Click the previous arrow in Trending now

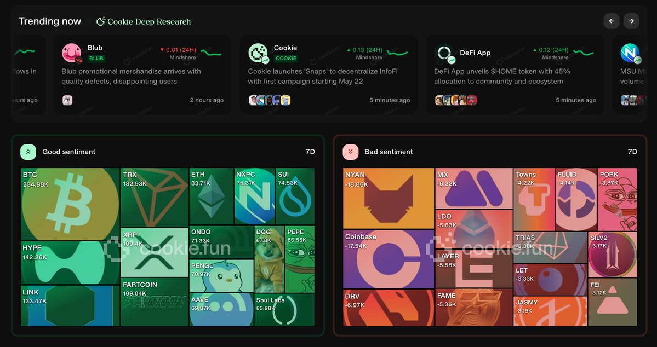coord(612,21)
